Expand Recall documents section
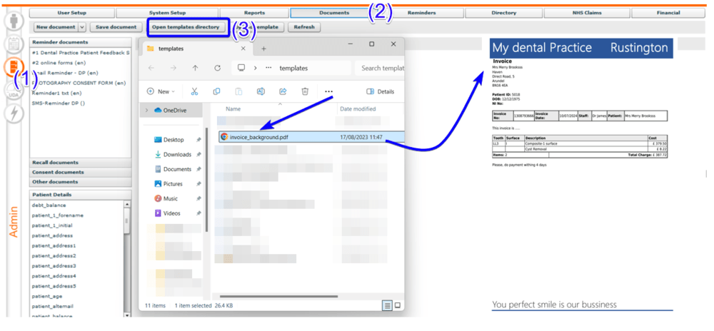This screenshot has width=714, height=331. pyautogui.click(x=80, y=163)
